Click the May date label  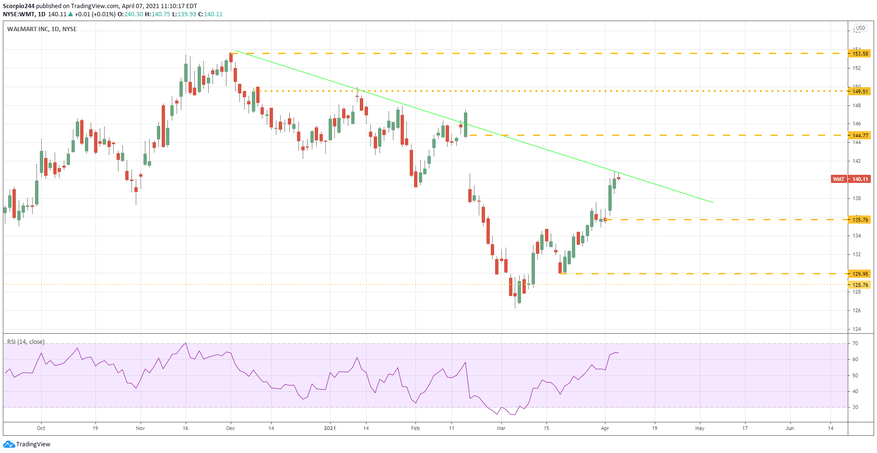pos(699,428)
